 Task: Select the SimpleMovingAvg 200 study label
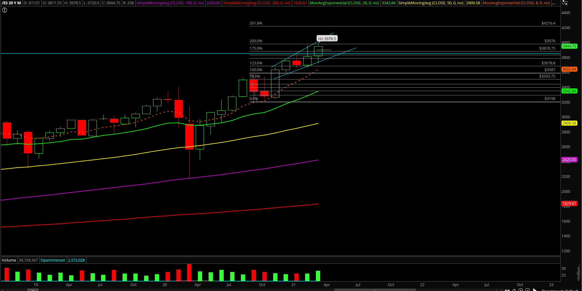pos(257,3)
